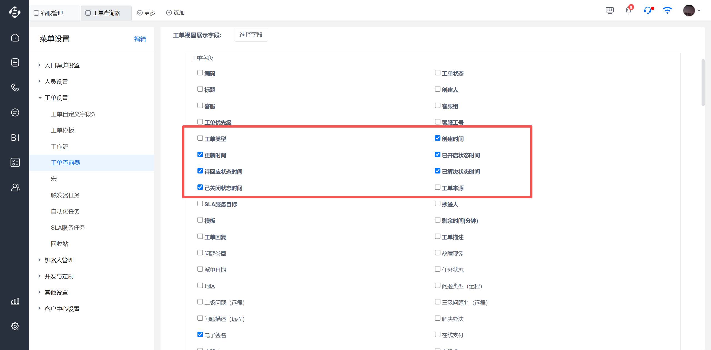The image size is (711, 350).
Task: Open the user avatar dropdown arrow
Action: pyautogui.click(x=699, y=11)
